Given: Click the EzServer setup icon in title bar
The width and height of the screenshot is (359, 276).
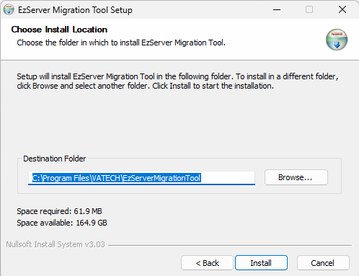Looking at the screenshot, I should pyautogui.click(x=9, y=10).
